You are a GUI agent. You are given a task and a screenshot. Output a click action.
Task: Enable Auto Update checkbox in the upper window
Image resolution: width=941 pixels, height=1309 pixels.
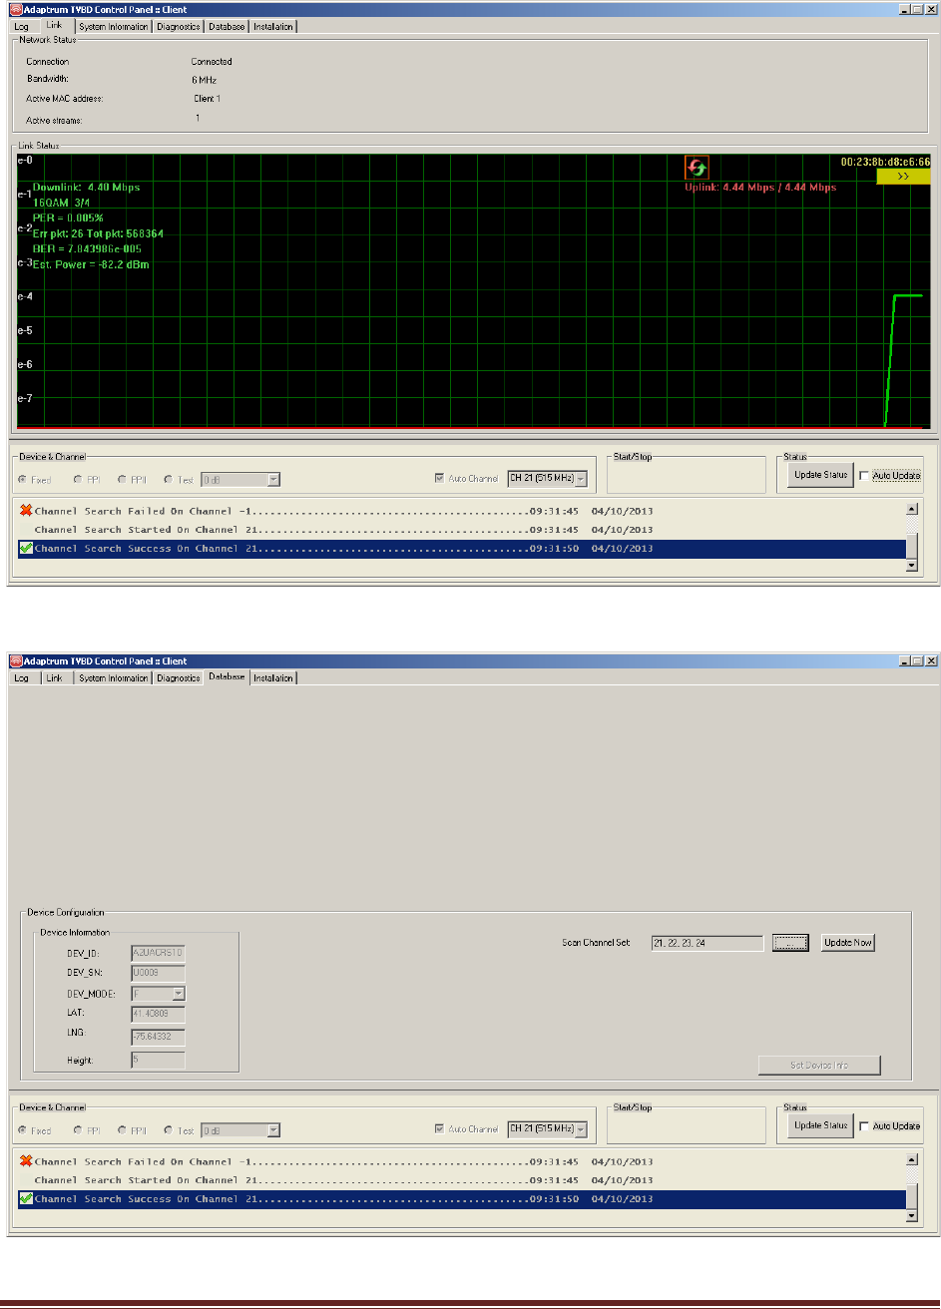pos(865,475)
